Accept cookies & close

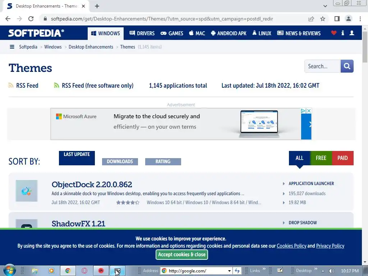pos(182,254)
